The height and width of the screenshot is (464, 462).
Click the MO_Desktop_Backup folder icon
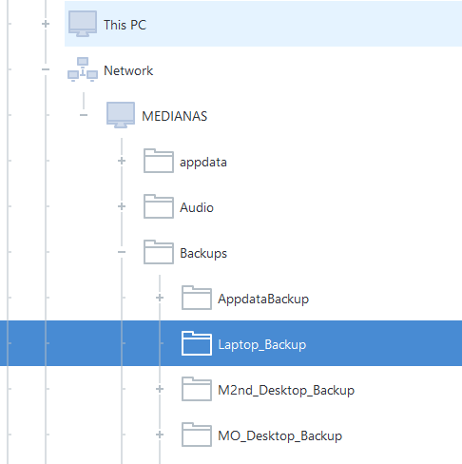pos(197,435)
